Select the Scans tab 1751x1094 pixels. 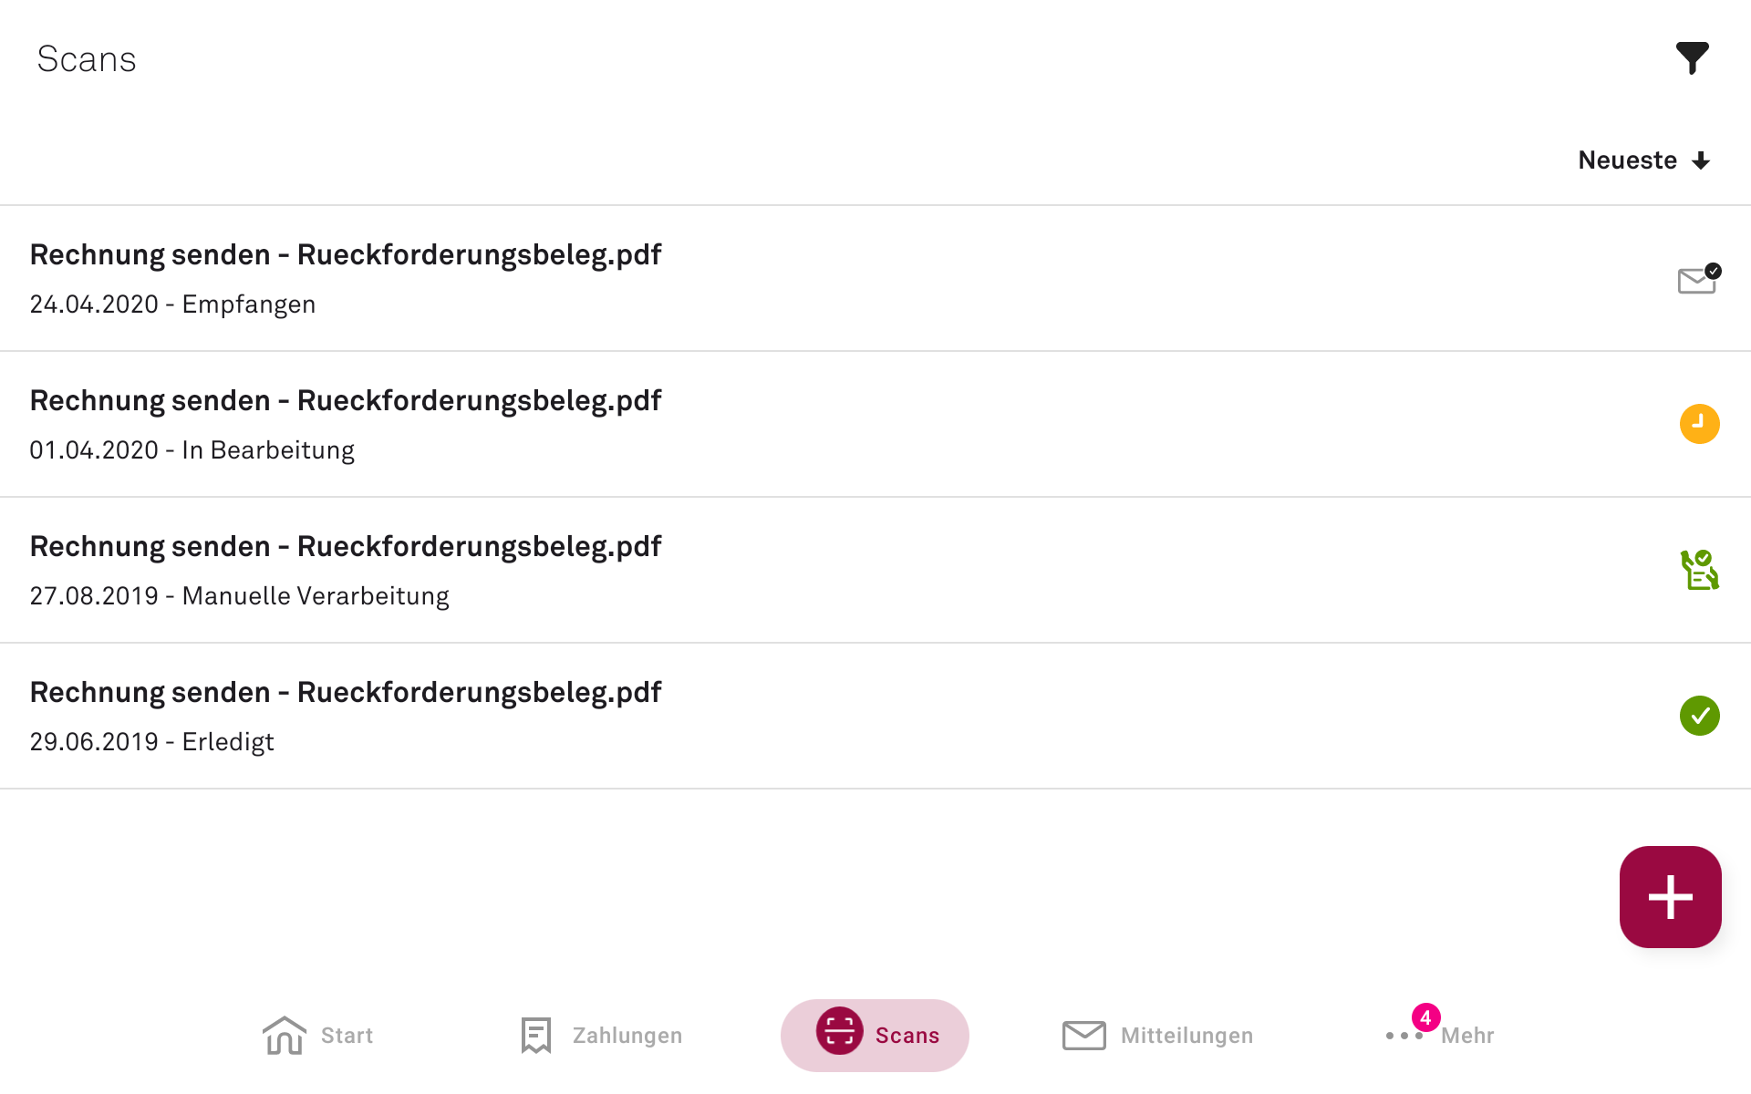pos(875,1036)
